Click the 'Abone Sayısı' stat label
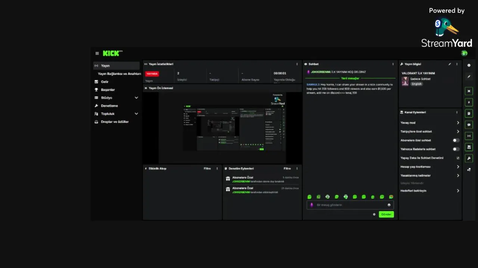Image resolution: width=478 pixels, height=268 pixels. [250, 80]
